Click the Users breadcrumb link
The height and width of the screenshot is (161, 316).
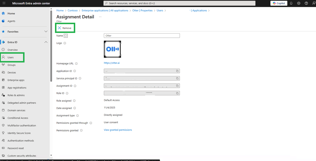click(160, 11)
